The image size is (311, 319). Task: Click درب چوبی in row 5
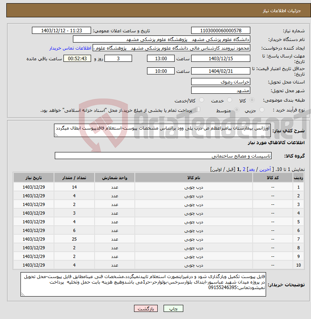(194, 222)
